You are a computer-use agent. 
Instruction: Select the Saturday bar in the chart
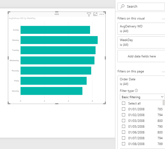click(51, 91)
